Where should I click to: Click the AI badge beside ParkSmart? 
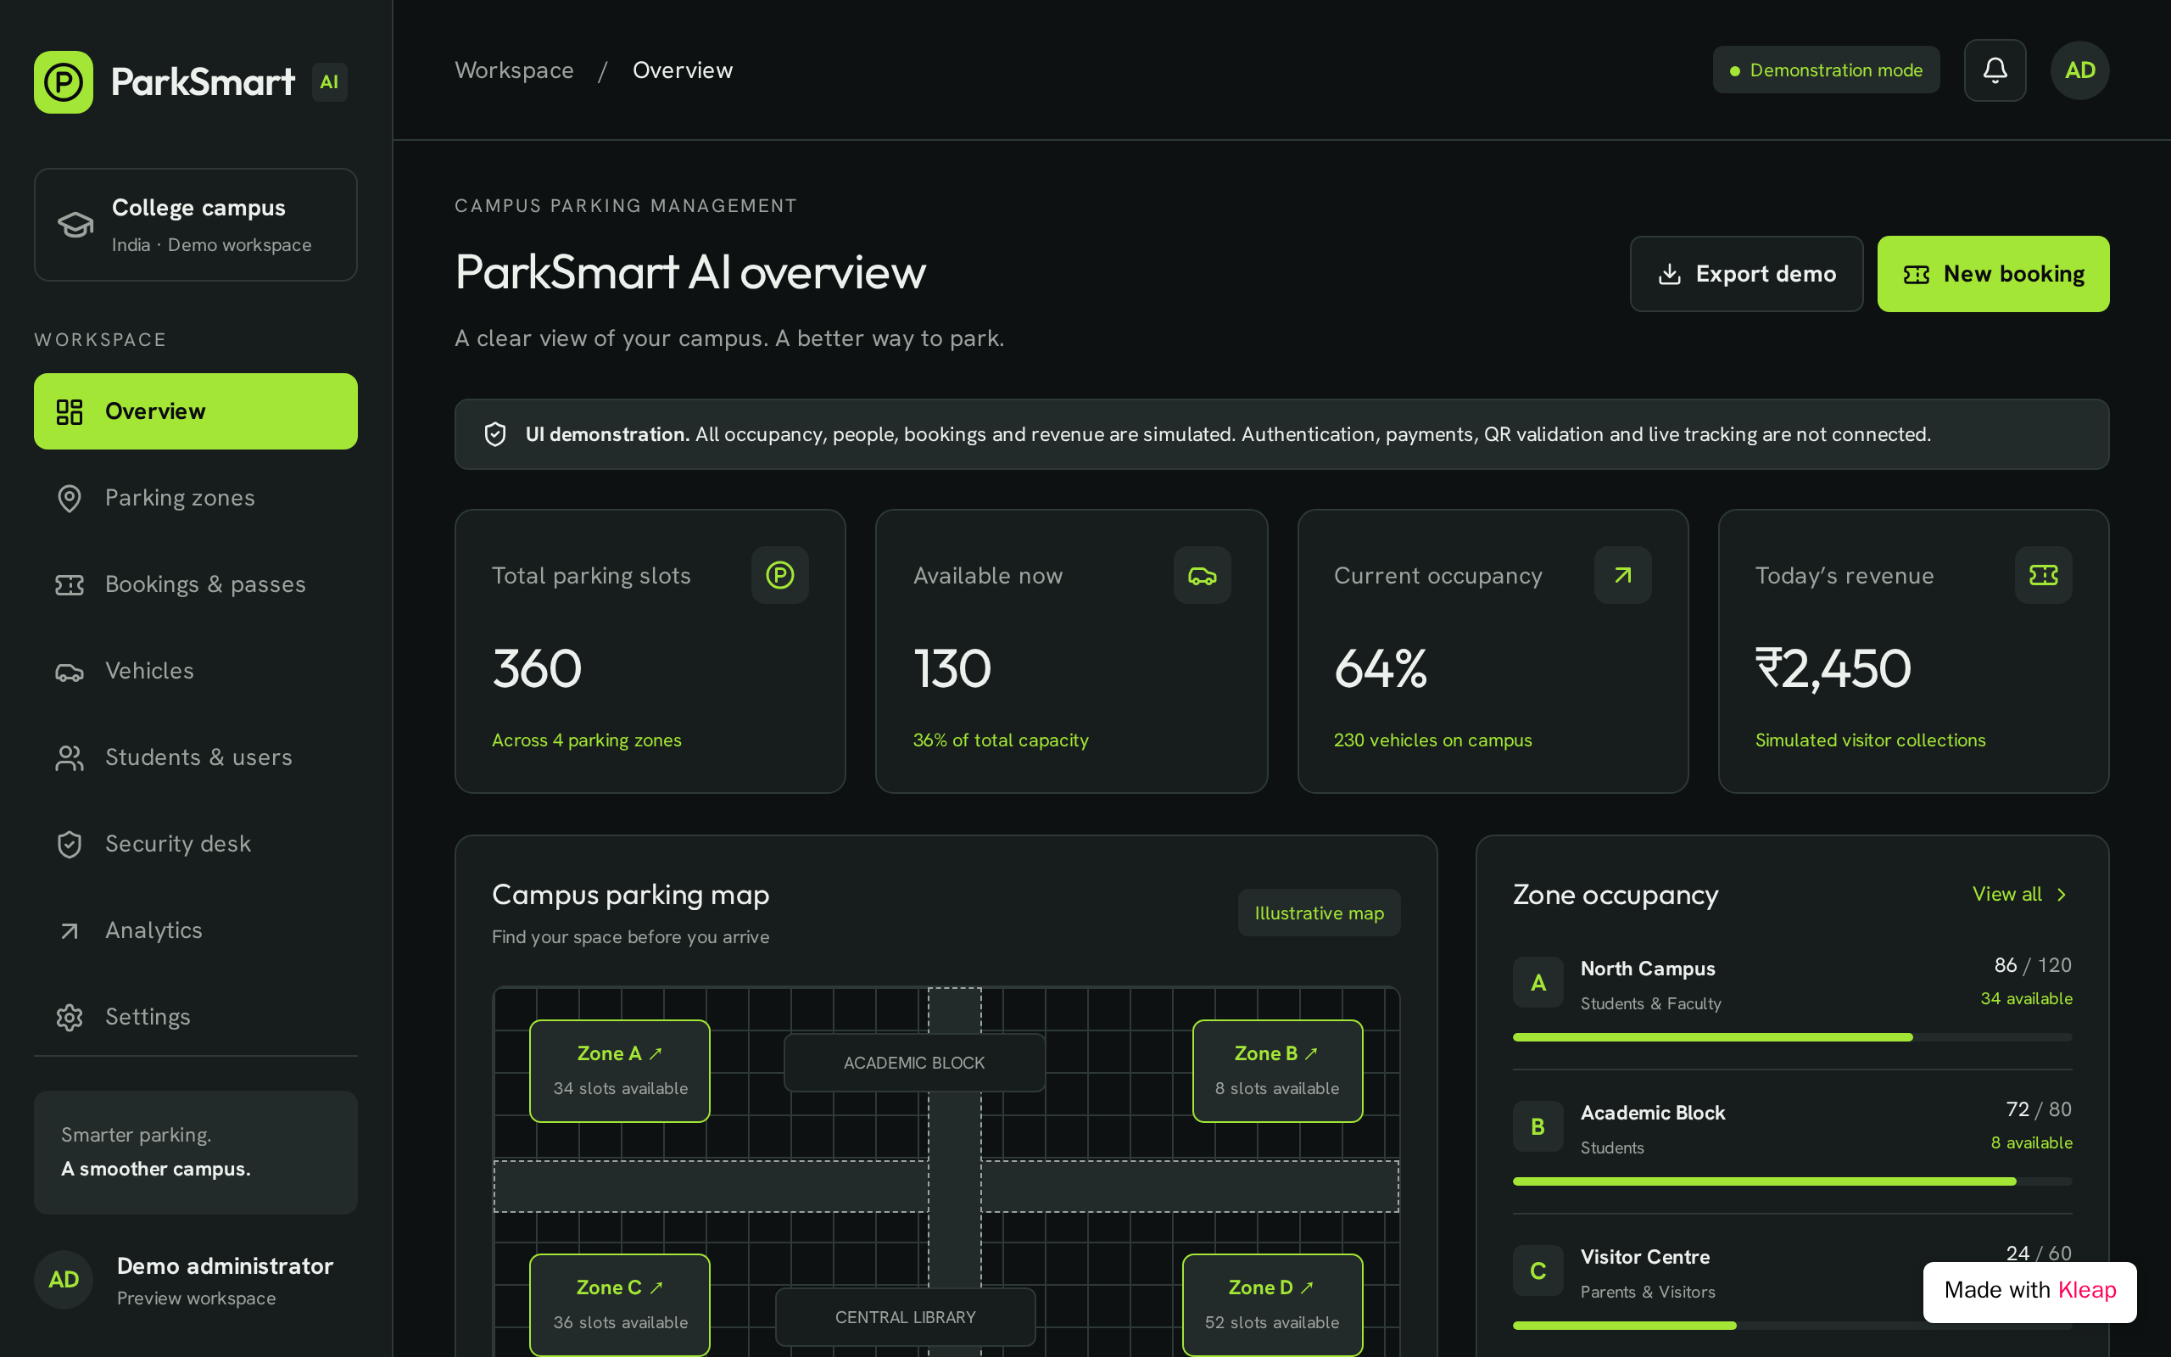[329, 81]
